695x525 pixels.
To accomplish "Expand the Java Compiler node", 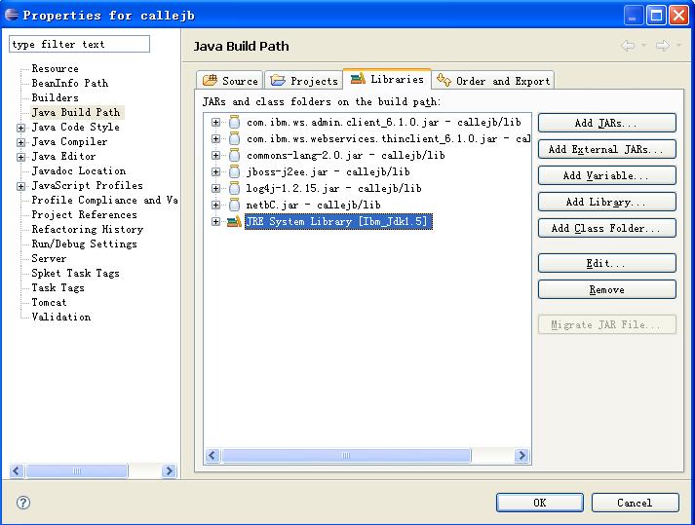I will pyautogui.click(x=20, y=142).
